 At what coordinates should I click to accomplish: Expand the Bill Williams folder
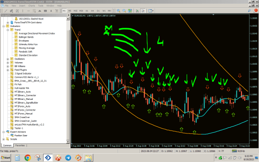(x=7, y=66)
